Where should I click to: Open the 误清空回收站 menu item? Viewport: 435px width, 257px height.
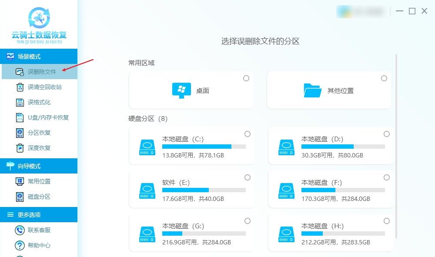[x=40, y=87]
